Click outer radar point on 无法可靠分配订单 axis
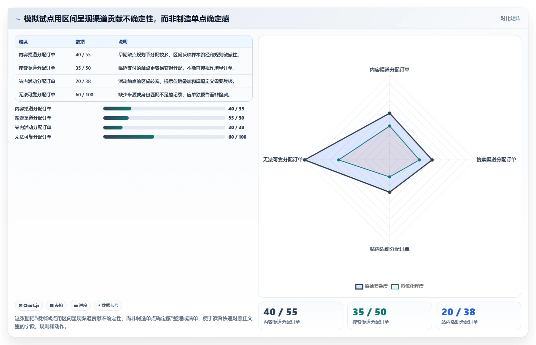Image resolution: width=536 pixels, height=345 pixels. coord(305,160)
